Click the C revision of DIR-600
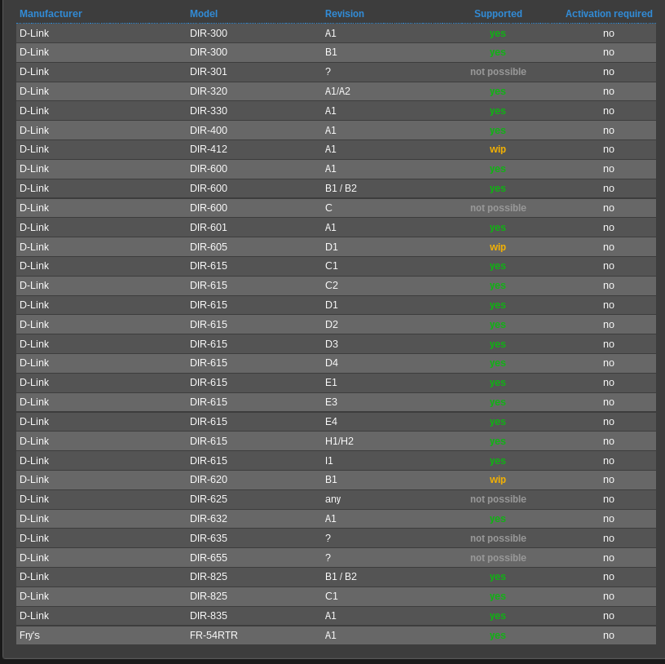The height and width of the screenshot is (664, 665). [328, 208]
